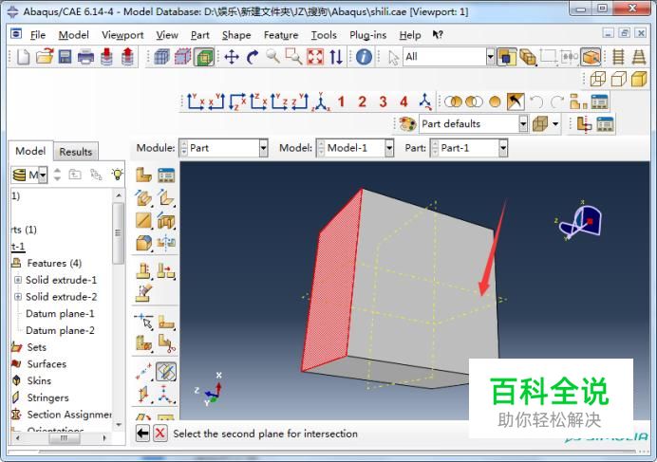
Task: Click the 3D view compass
Action: pyautogui.click(x=580, y=221)
